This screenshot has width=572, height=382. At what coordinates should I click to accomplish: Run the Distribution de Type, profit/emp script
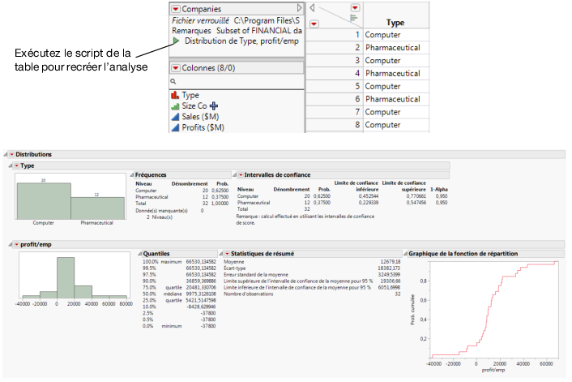coord(176,41)
